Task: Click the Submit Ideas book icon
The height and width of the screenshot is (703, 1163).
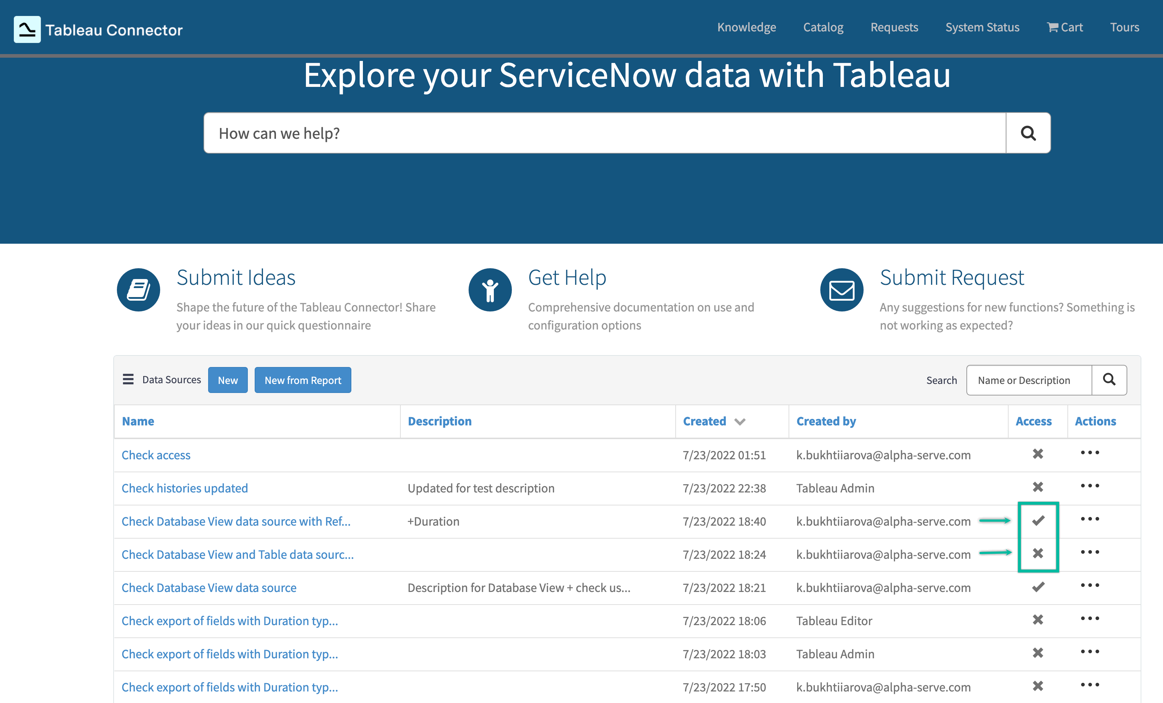Action: [138, 289]
